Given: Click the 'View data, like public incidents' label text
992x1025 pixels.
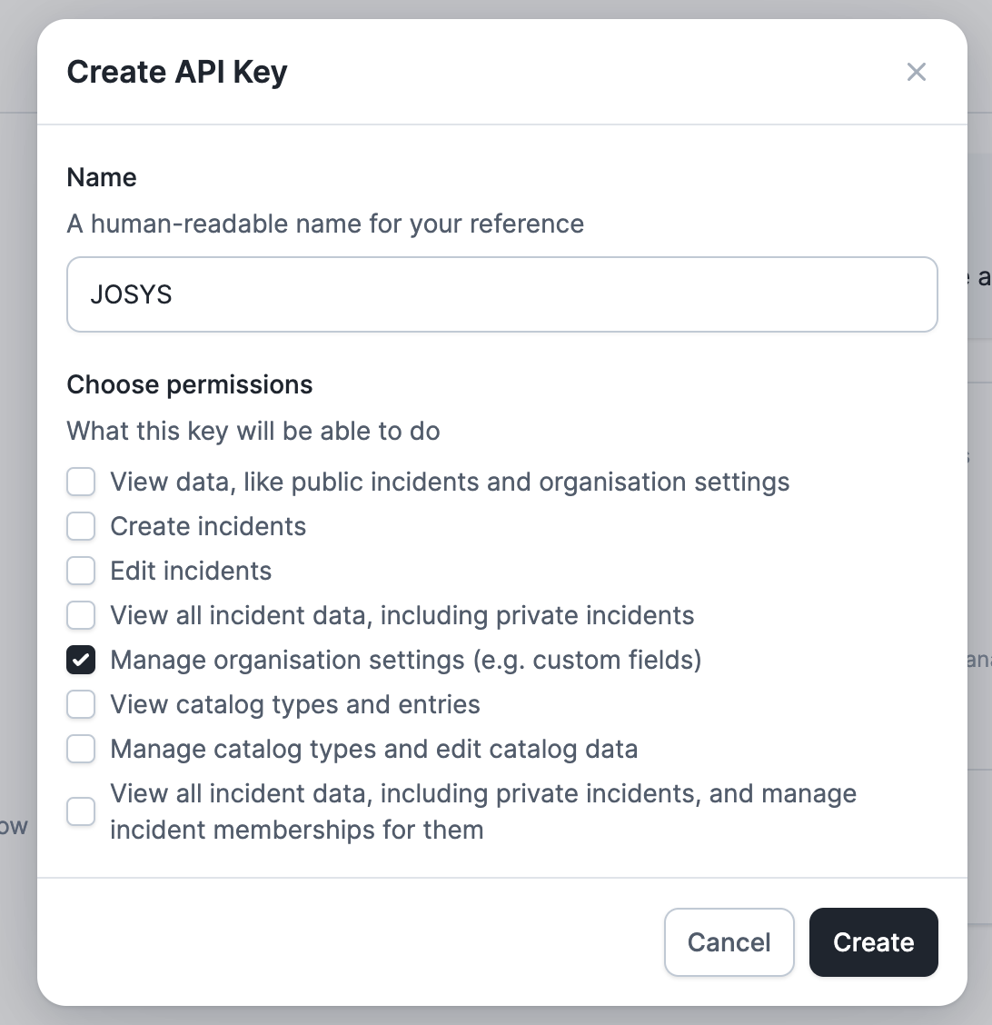Looking at the screenshot, I should tap(450, 482).
